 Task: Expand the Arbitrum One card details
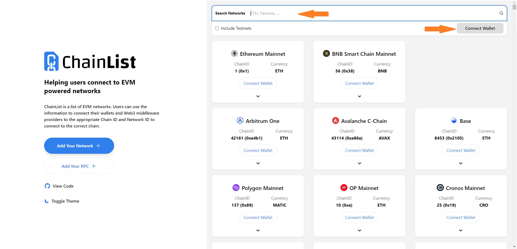click(258, 163)
